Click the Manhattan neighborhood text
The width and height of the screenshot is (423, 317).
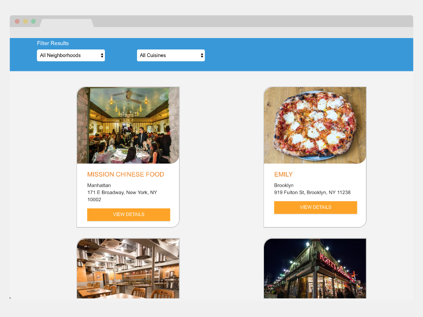99,186
